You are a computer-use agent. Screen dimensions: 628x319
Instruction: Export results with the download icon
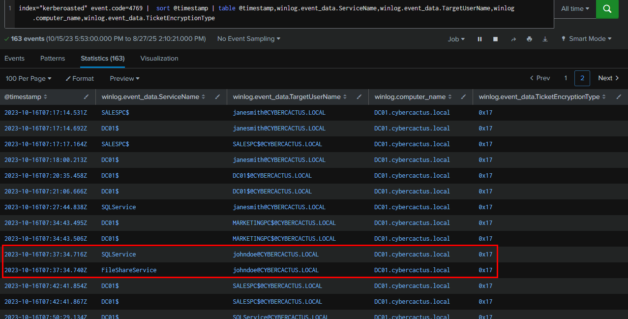click(x=545, y=39)
